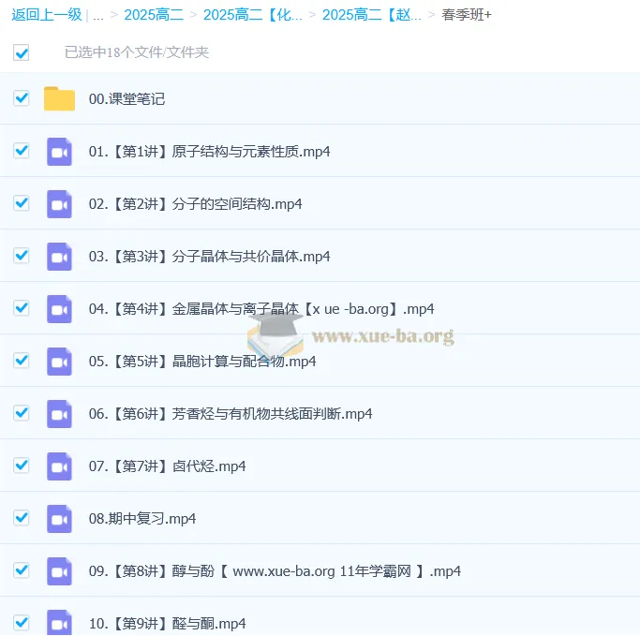Open the 2025高二【赵... breadcrumb folder
640x636 pixels.
(372, 15)
